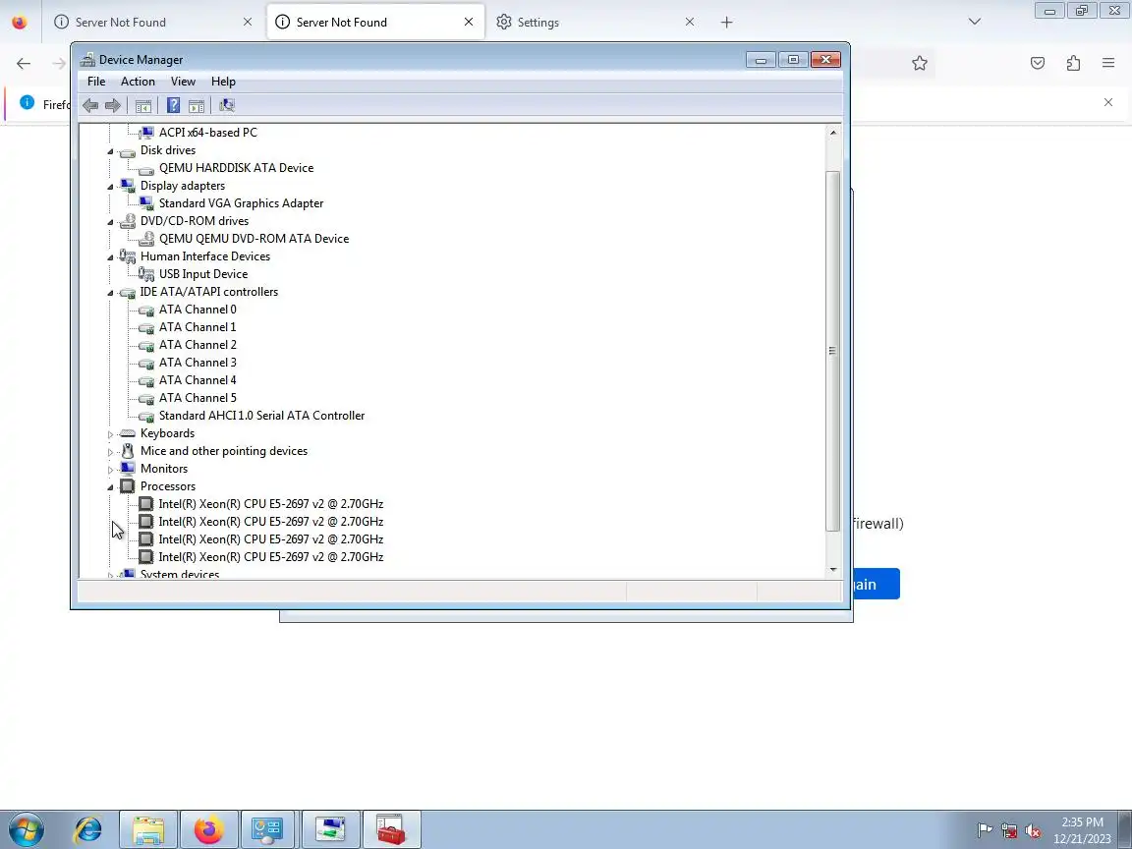Click the muted volume tray icon
The width and height of the screenshot is (1132, 849).
1033,830
